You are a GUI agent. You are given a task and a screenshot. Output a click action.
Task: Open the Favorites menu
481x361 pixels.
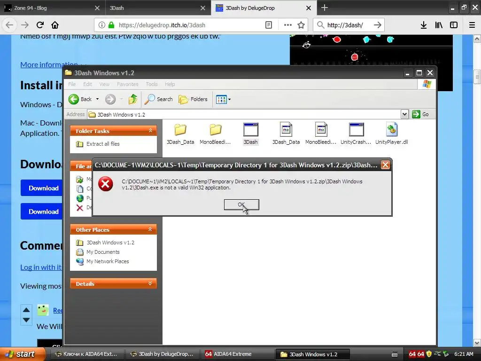tap(128, 84)
